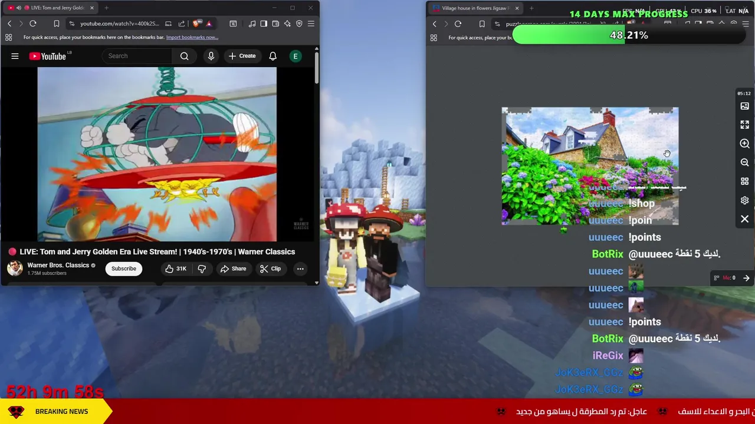Start voice search with the microphone icon
Screen dimensions: 755x424
point(211,56)
